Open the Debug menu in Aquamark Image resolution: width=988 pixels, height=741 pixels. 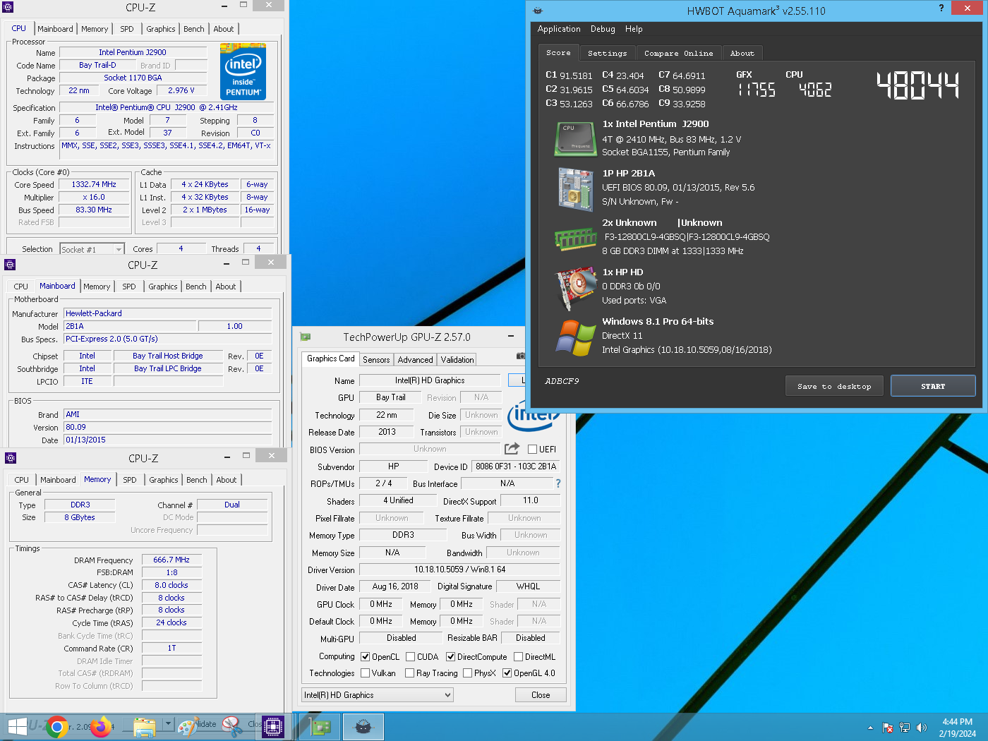pos(603,29)
